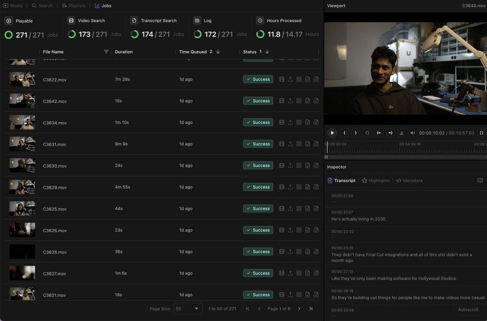
Task: Enter fullscreen in the viewport
Action: click(x=481, y=133)
